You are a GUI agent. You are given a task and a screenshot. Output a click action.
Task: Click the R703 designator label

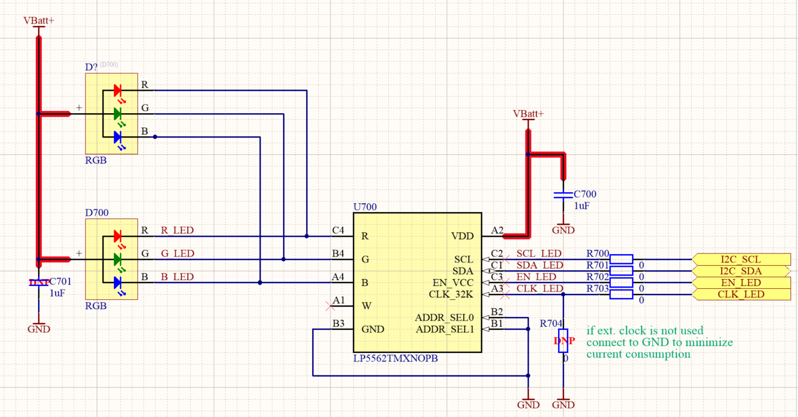tap(597, 288)
